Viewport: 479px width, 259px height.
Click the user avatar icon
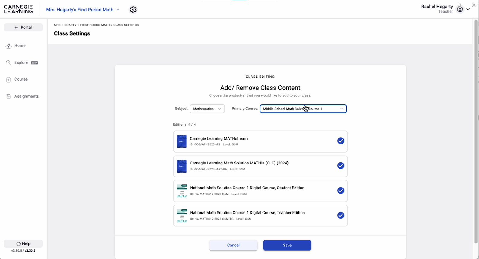click(460, 9)
